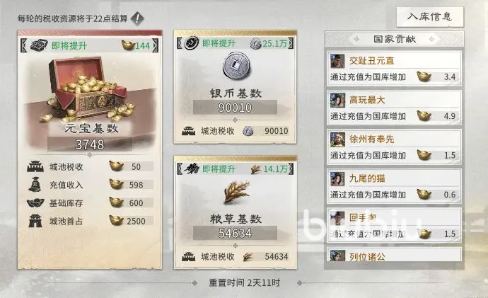488x298 pixels.
Task: Click the 即将提升 label in grain panel
Action: (219, 169)
